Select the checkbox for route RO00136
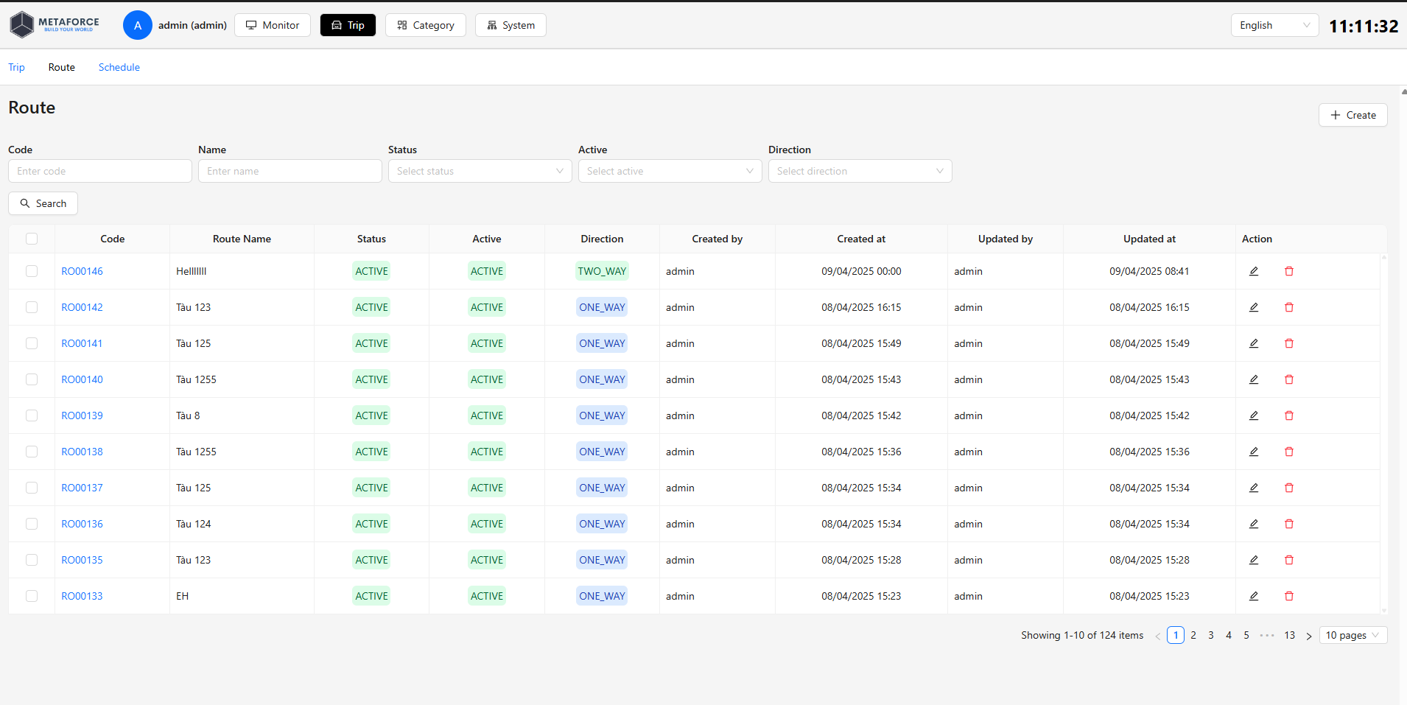The image size is (1407, 705). point(32,524)
